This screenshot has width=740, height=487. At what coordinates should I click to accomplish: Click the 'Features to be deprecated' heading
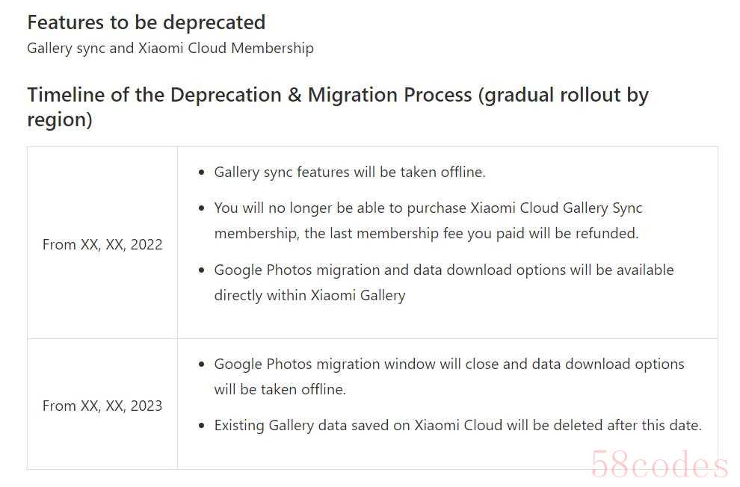coord(147,22)
